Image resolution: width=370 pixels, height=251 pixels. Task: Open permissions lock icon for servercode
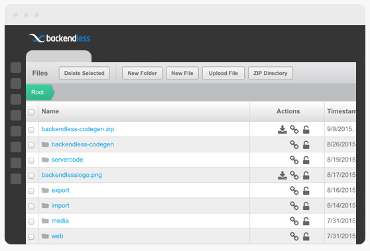[306, 160]
